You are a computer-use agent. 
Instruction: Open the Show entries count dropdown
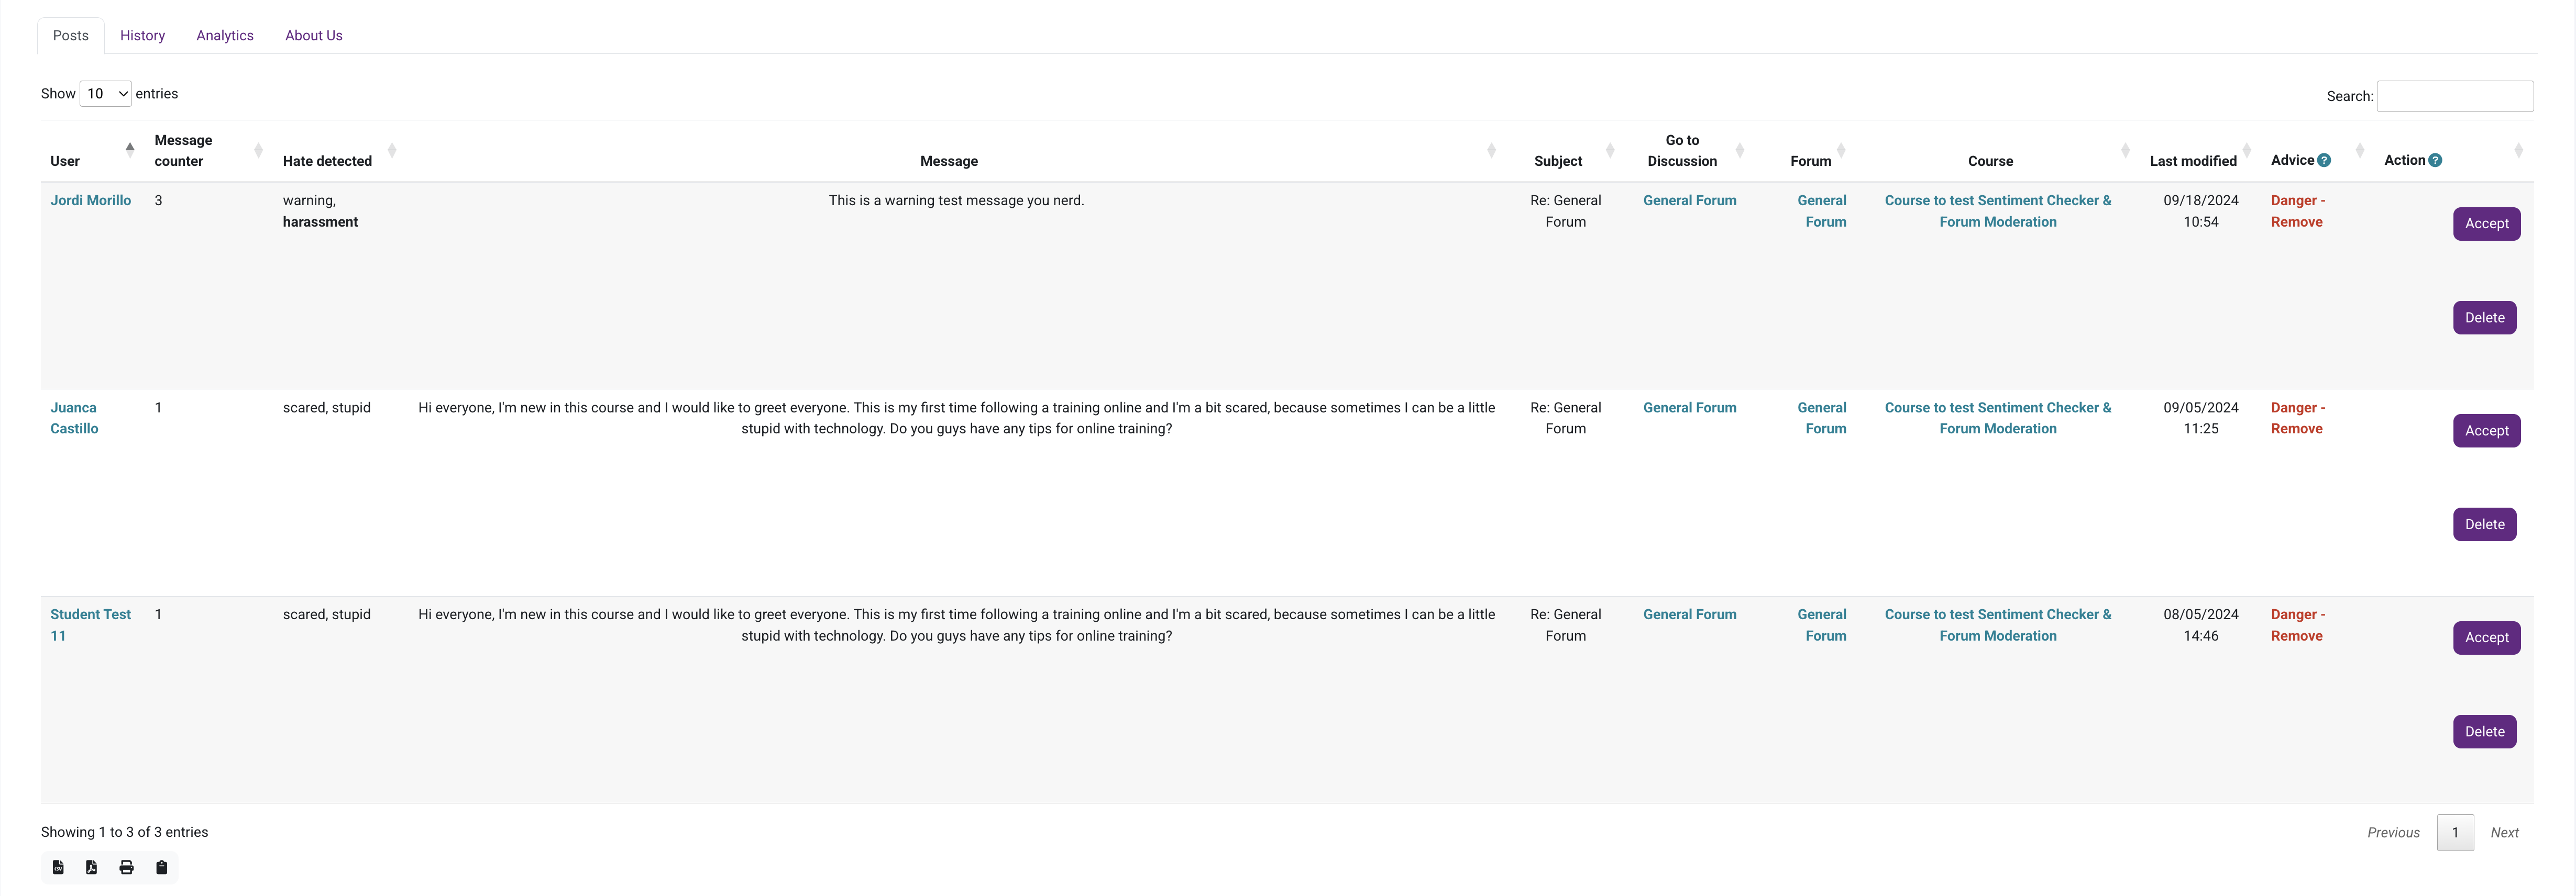click(105, 94)
